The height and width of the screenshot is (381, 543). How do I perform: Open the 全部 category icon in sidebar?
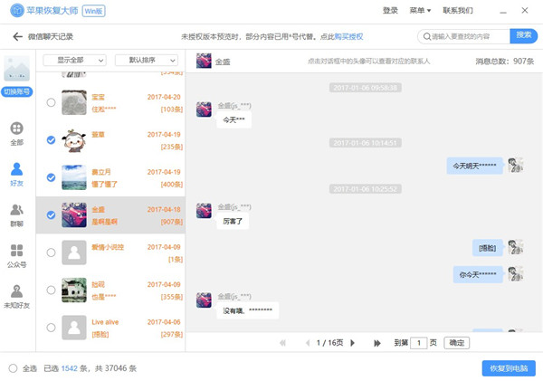pyautogui.click(x=16, y=129)
